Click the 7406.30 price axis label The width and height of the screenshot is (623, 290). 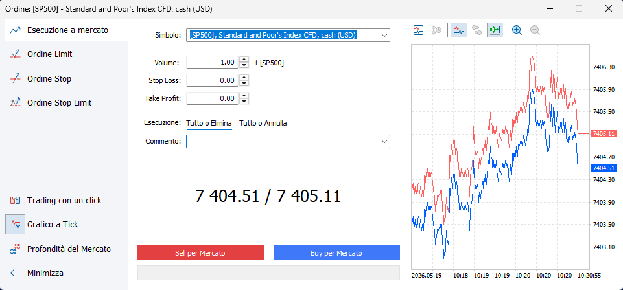point(604,67)
